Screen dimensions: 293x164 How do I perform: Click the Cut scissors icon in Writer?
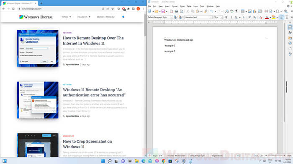(188, 11)
